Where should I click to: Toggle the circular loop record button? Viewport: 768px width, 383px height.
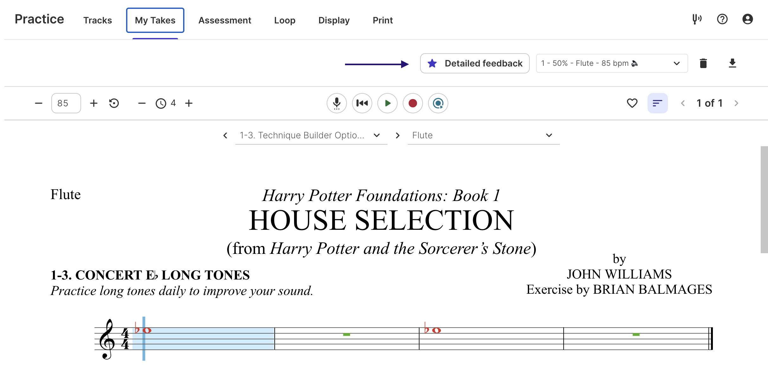coord(438,103)
